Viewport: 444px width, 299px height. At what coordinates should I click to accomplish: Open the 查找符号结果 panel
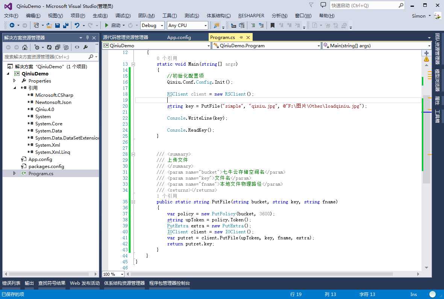[x=52, y=283]
